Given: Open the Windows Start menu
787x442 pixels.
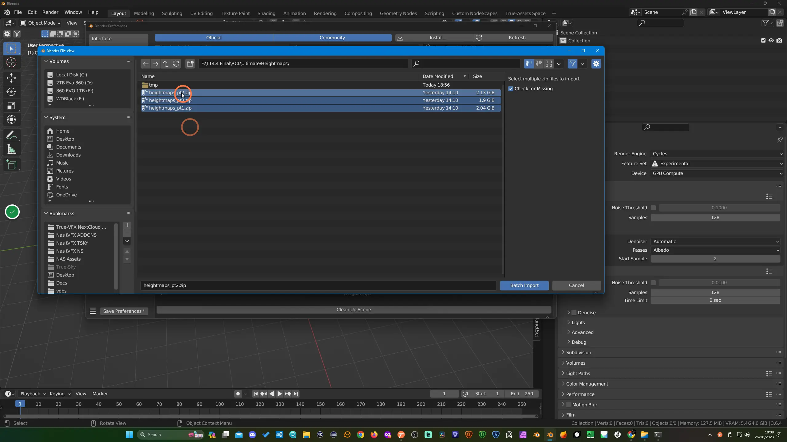Looking at the screenshot, I should click(x=129, y=435).
